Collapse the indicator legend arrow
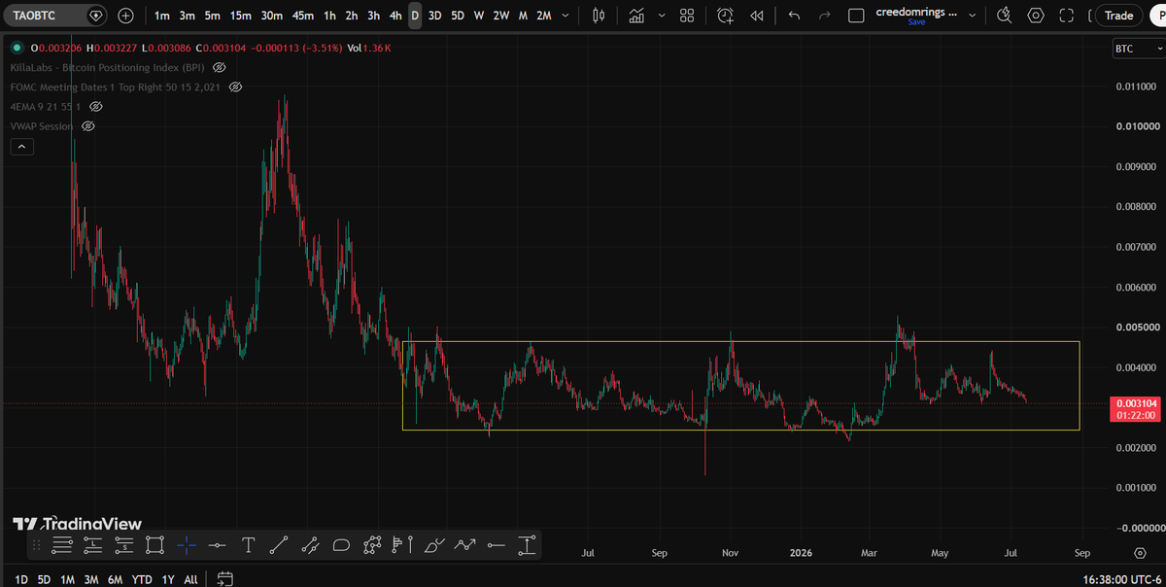The height and width of the screenshot is (587, 1166). pyautogui.click(x=21, y=147)
